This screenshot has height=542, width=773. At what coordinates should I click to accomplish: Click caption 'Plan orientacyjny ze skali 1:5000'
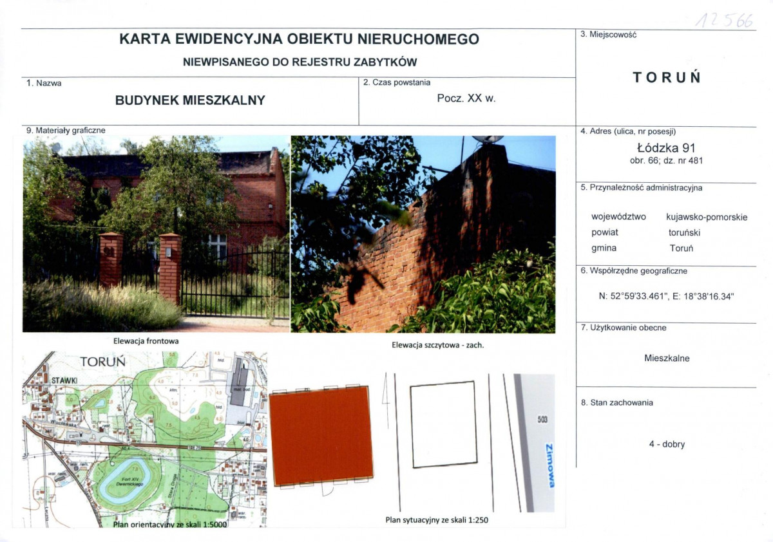tap(171, 525)
